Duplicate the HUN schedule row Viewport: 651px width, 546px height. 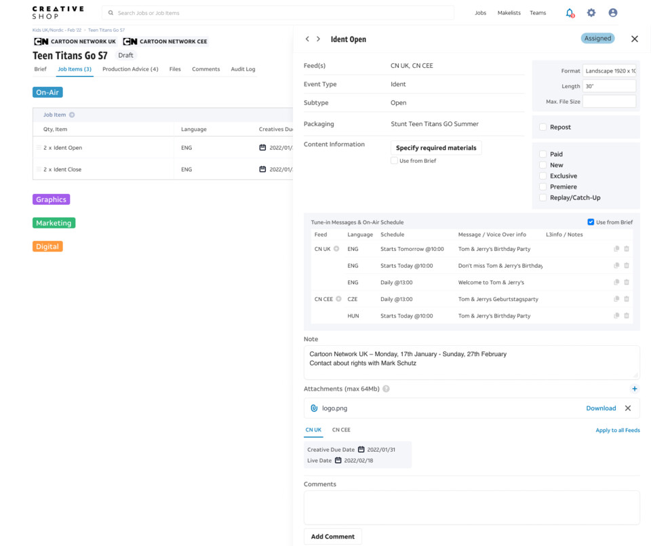616,315
